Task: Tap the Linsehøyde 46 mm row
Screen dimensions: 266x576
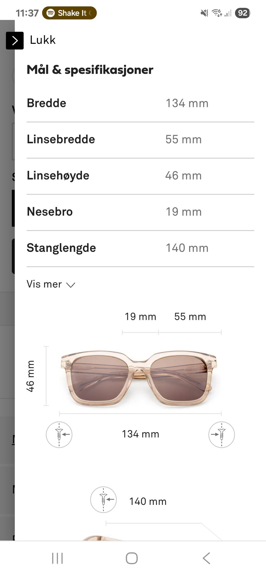Action: [x=140, y=176]
